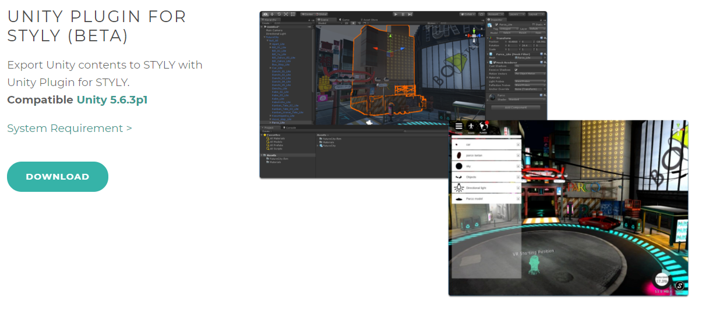Open the Light Probes dropdown
This screenshot has height=311, width=702.
coord(530,81)
